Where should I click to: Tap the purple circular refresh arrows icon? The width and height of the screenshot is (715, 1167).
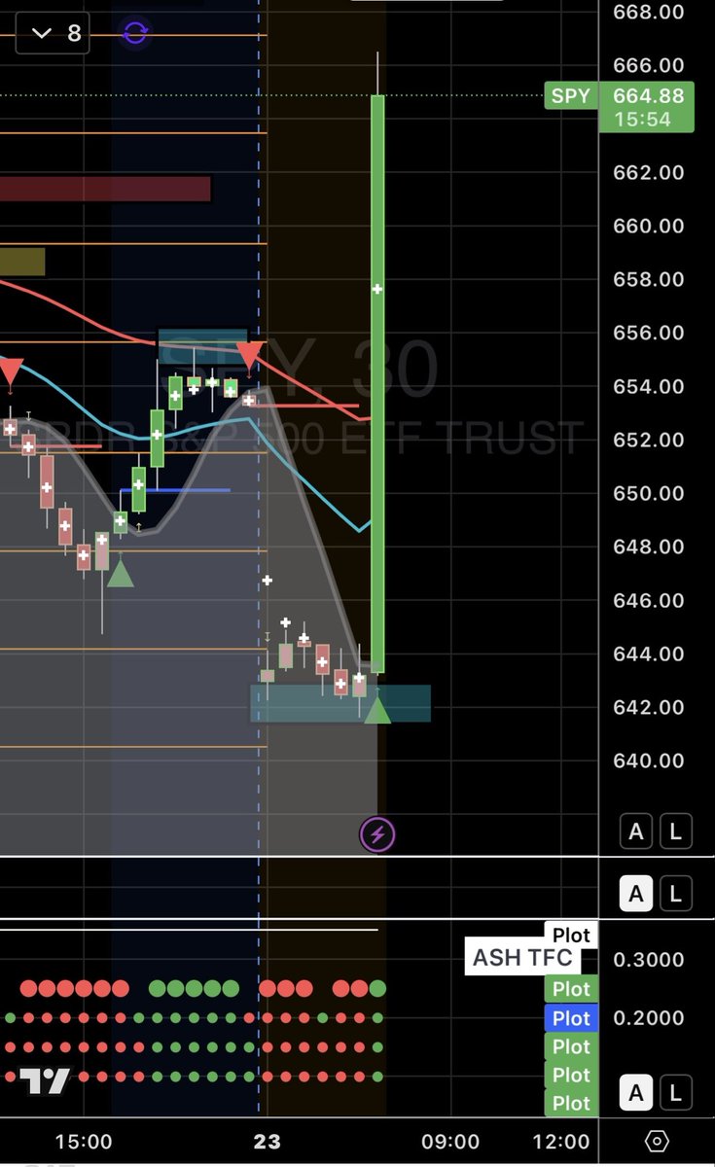point(135,34)
